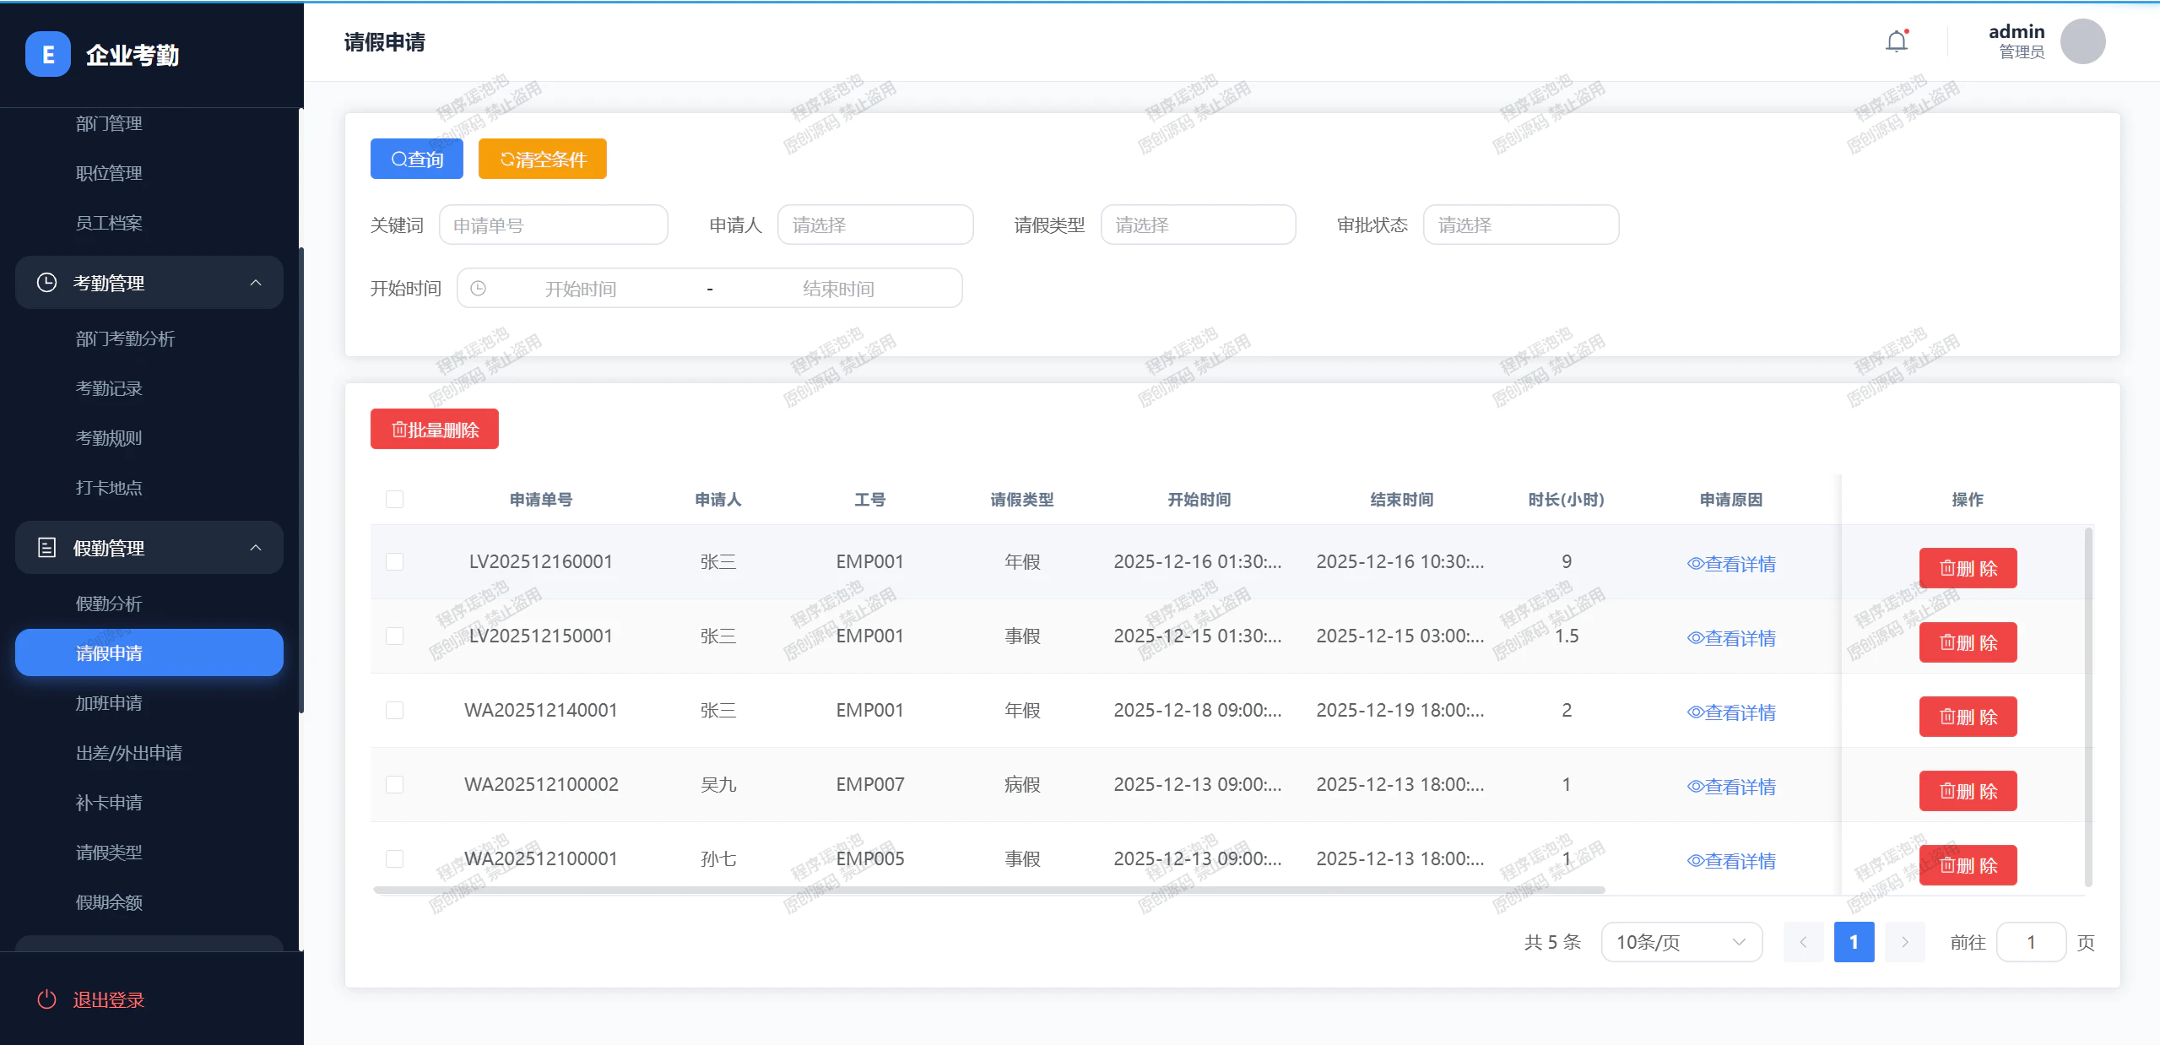Click the 申请单号 column header
This screenshot has width=2160, height=1045.
541,500
